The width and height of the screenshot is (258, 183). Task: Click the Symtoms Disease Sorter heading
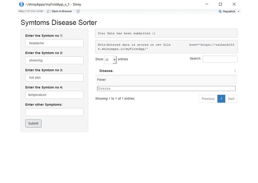tap(59, 23)
